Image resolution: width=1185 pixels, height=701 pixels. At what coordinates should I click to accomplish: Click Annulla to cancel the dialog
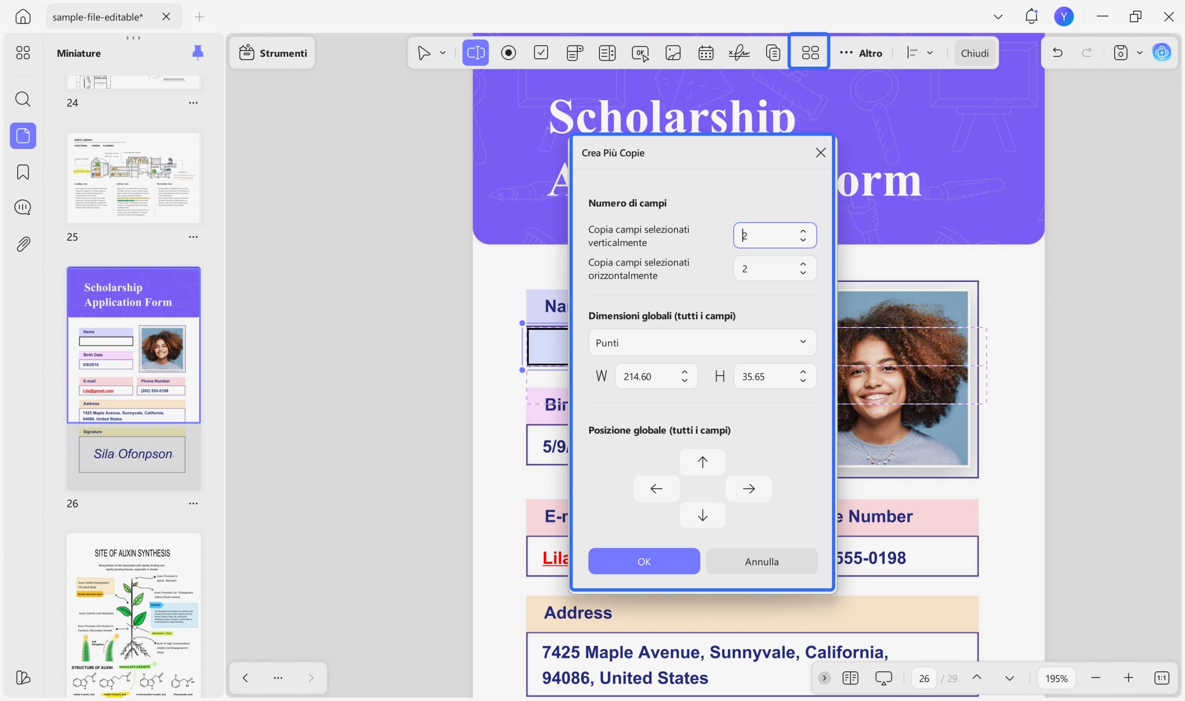pyautogui.click(x=761, y=561)
